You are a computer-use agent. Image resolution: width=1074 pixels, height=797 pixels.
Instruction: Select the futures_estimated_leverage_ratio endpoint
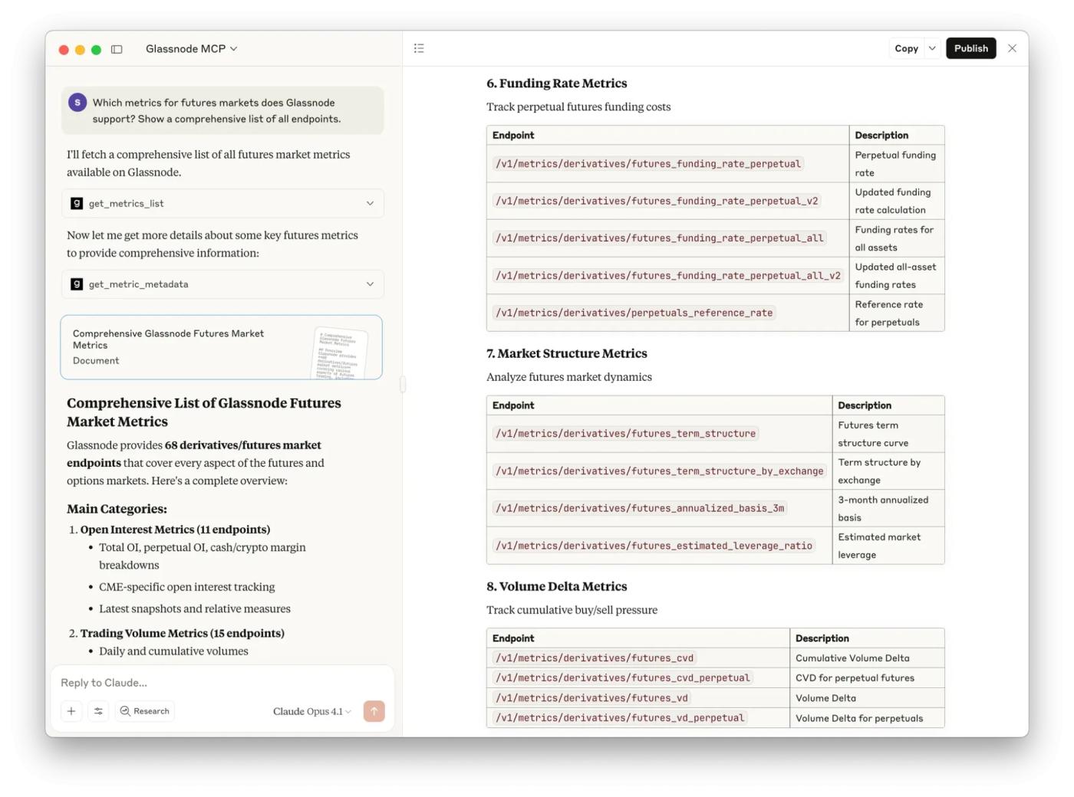tap(654, 546)
